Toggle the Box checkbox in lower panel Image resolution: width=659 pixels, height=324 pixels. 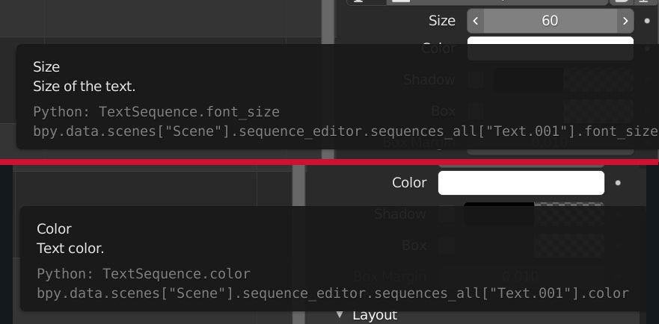[447, 245]
